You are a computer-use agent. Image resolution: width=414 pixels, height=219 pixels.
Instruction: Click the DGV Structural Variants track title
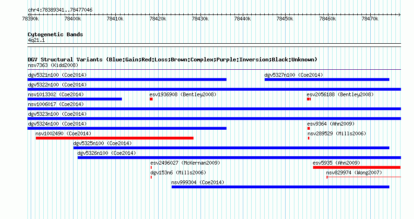tap(173, 60)
